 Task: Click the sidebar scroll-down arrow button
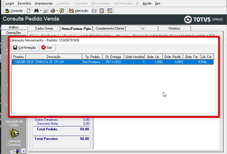point(24,151)
